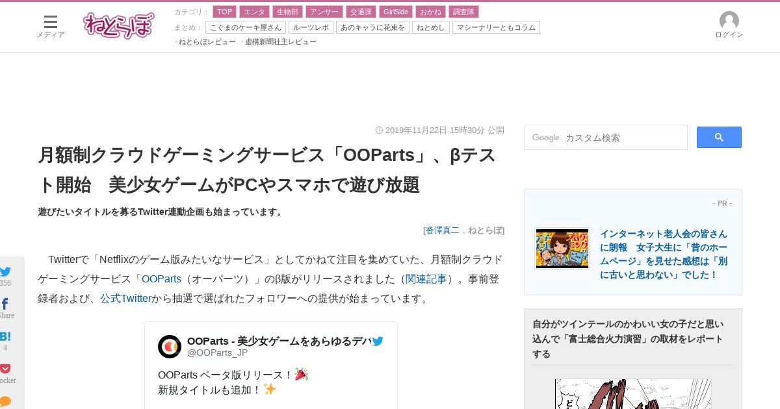Select the 交通課 category tab

[361, 12]
